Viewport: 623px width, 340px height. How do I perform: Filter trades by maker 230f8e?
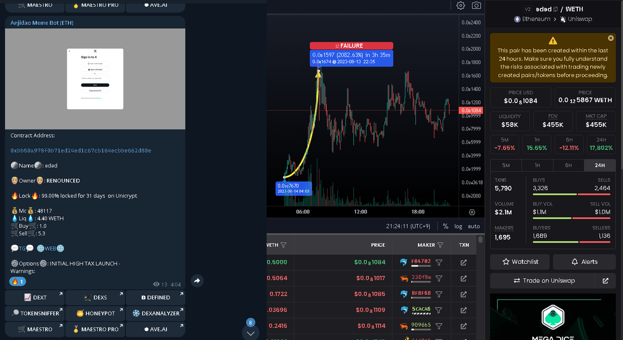point(439,278)
